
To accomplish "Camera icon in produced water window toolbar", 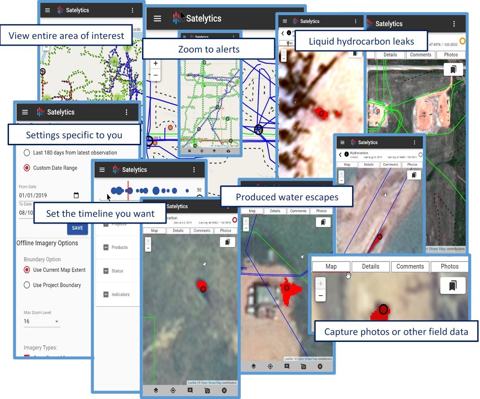I will tap(303, 366).
